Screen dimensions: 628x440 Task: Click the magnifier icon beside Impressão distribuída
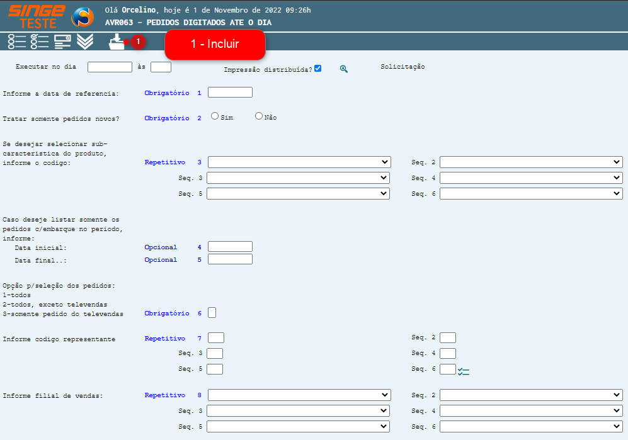pyautogui.click(x=344, y=69)
